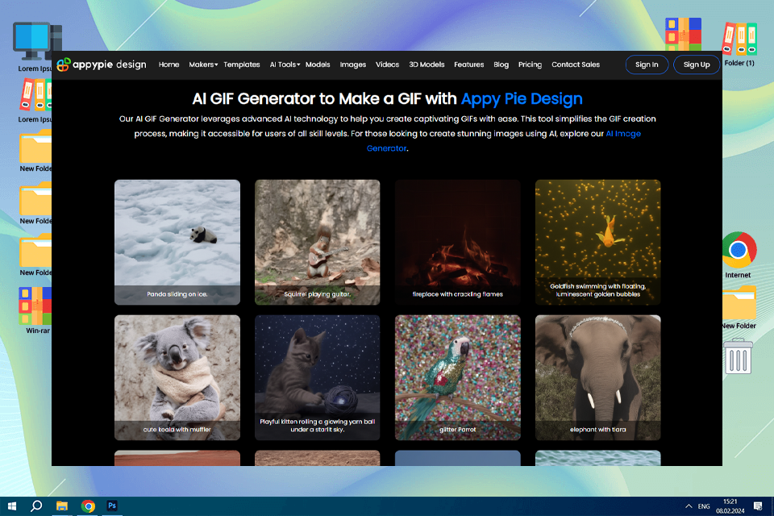Viewport: 774px width, 516px height.
Task: Click the Contact Sales link
Action: 576,64
